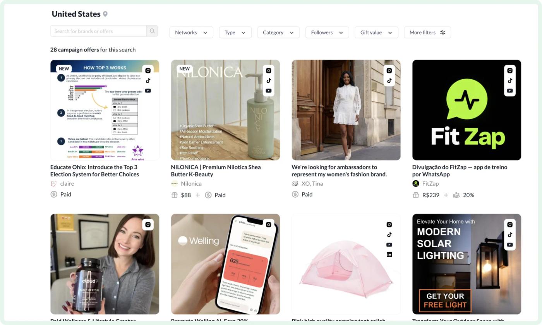The width and height of the screenshot is (542, 325).
Task: Click YouTube icon on Educate Ohio card
Action: pyautogui.click(x=148, y=91)
